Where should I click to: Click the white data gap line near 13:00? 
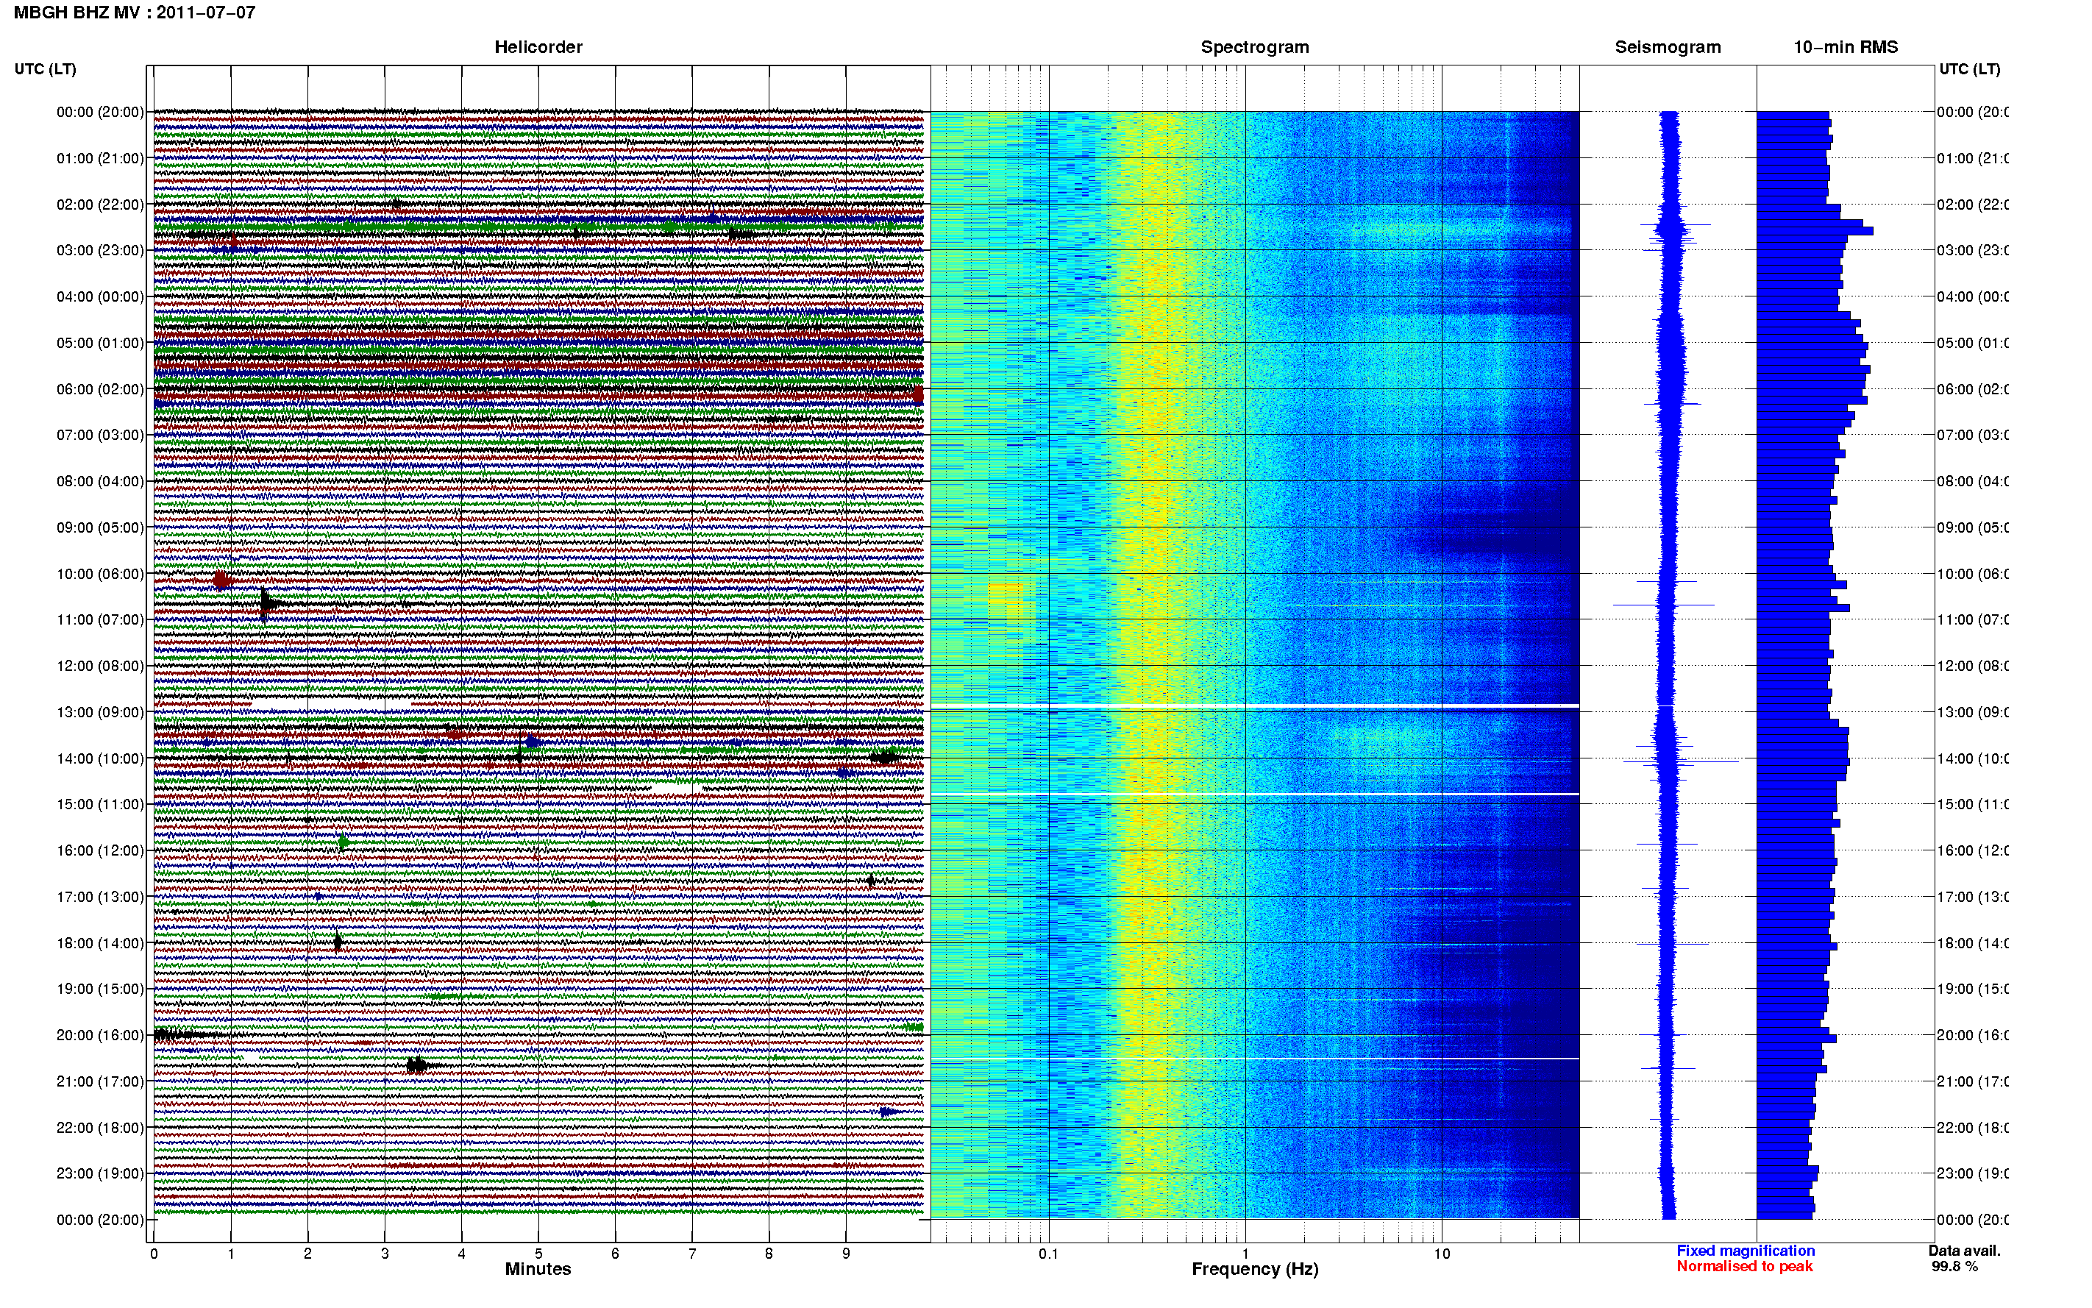(x=1255, y=707)
